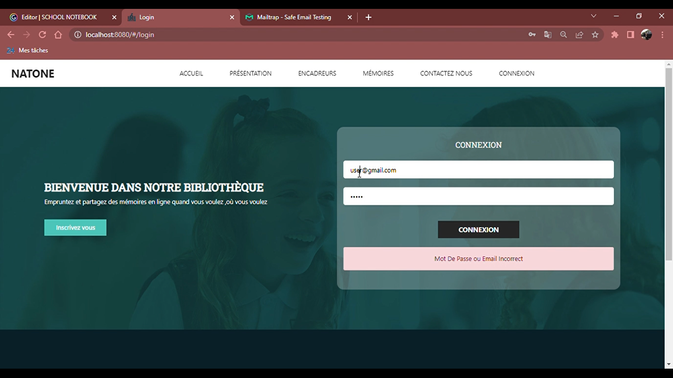Image resolution: width=673 pixels, height=378 pixels.
Task: Switch to the Mailtrap tab
Action: pos(294,17)
